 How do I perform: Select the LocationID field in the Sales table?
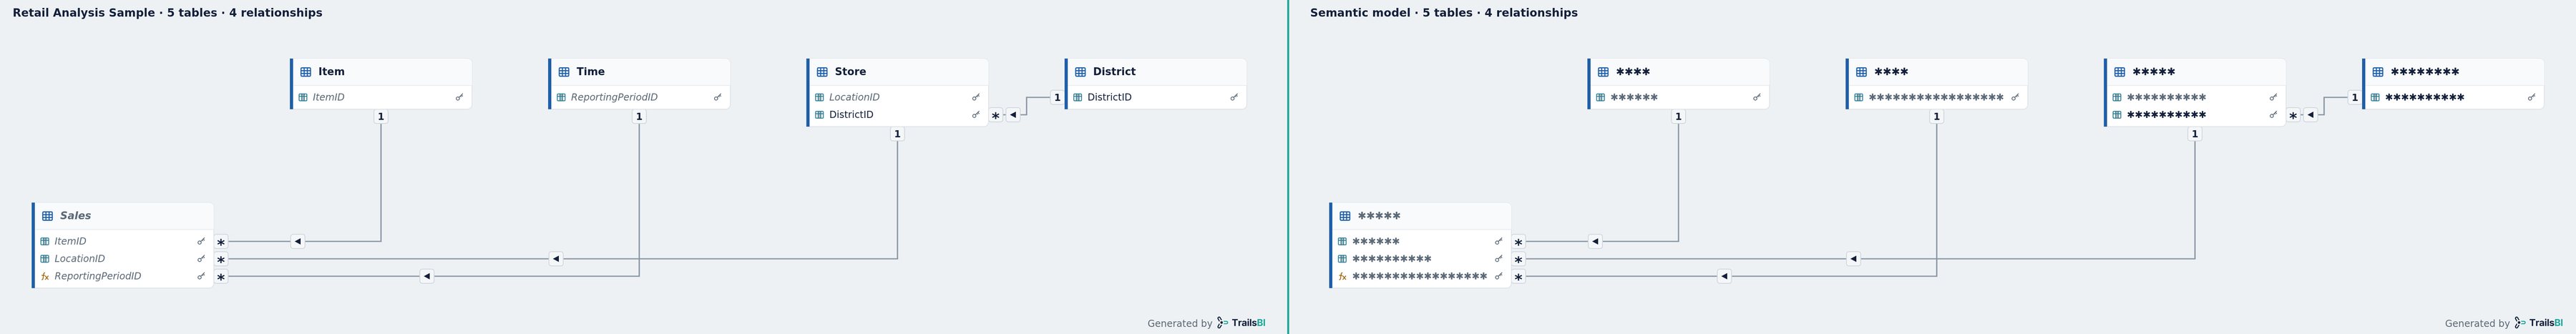(124, 259)
